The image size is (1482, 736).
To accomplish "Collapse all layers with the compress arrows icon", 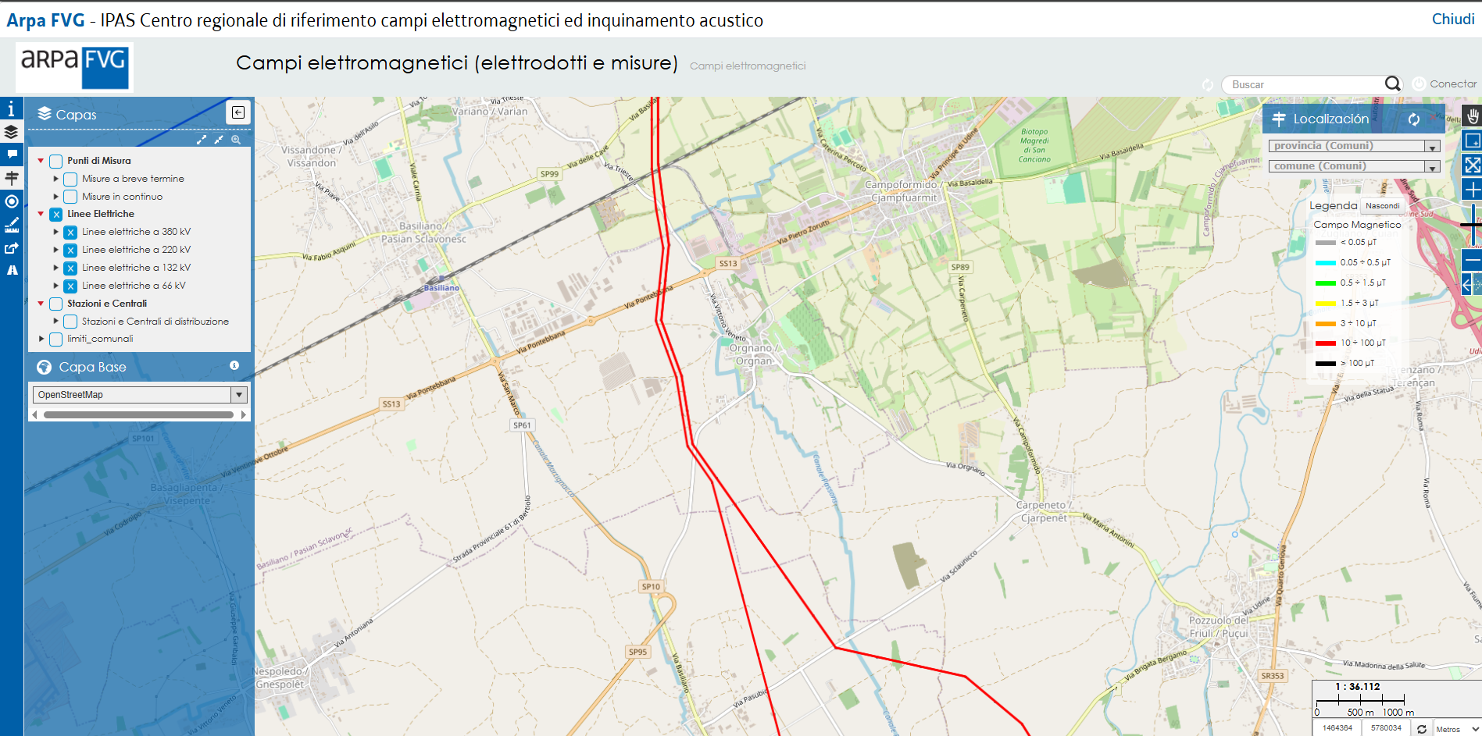I will click(219, 140).
